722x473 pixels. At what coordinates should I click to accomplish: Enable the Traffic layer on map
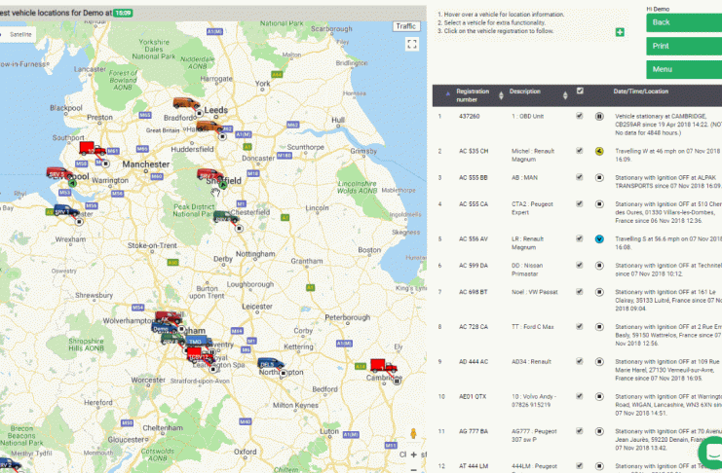tap(406, 26)
